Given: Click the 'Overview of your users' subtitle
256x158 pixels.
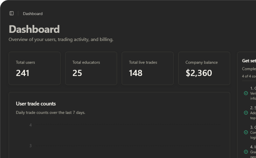Looking at the screenshot, I should (61, 39).
